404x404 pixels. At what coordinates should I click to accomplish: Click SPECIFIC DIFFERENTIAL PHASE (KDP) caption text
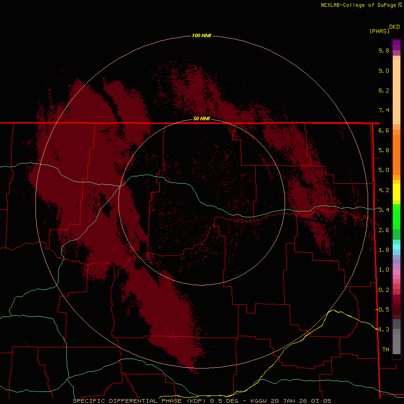tap(140, 401)
